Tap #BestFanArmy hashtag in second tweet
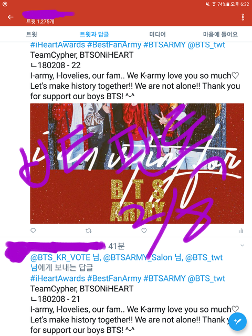 point(114,278)
